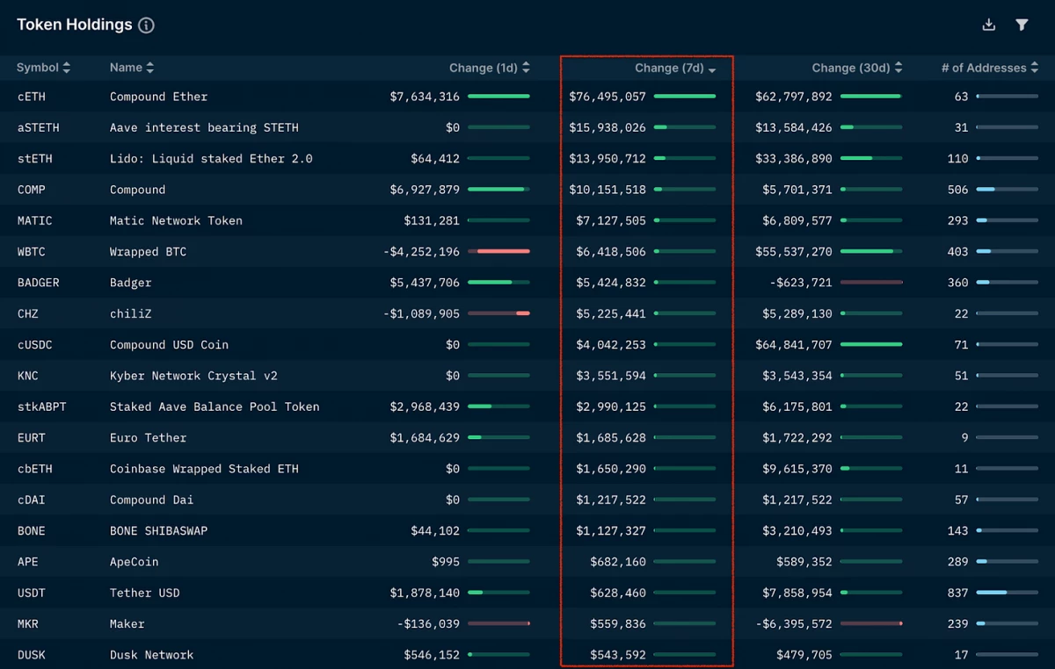Select the MATIC symbol cell
The image size is (1055, 669).
coord(35,220)
